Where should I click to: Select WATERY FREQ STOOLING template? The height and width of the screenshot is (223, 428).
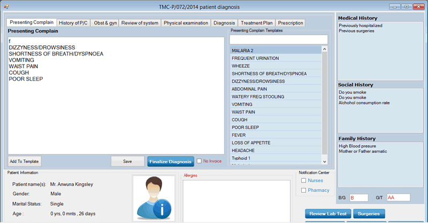tap(276, 97)
